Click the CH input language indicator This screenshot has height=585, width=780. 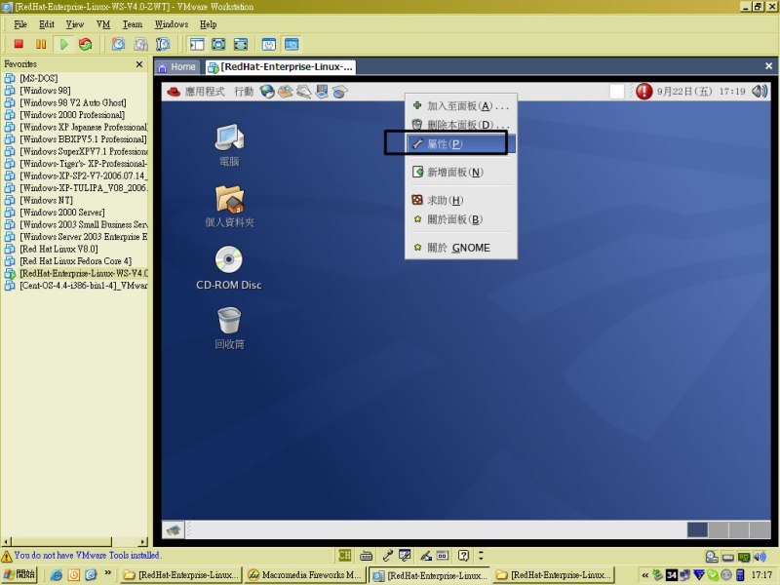[x=344, y=556]
